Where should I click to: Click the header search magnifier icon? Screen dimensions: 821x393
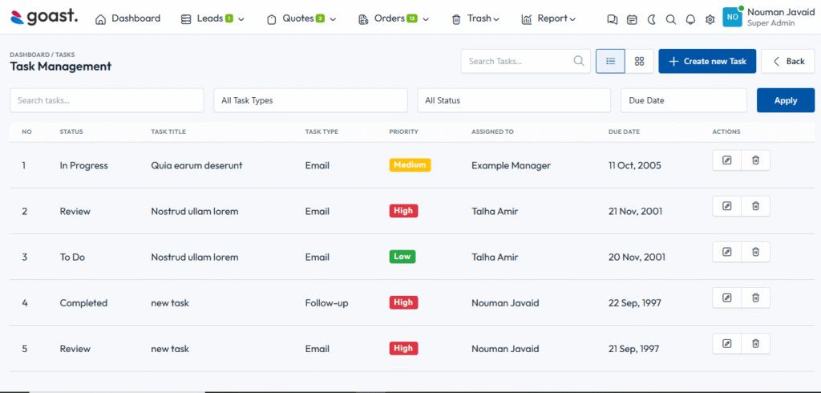(671, 19)
